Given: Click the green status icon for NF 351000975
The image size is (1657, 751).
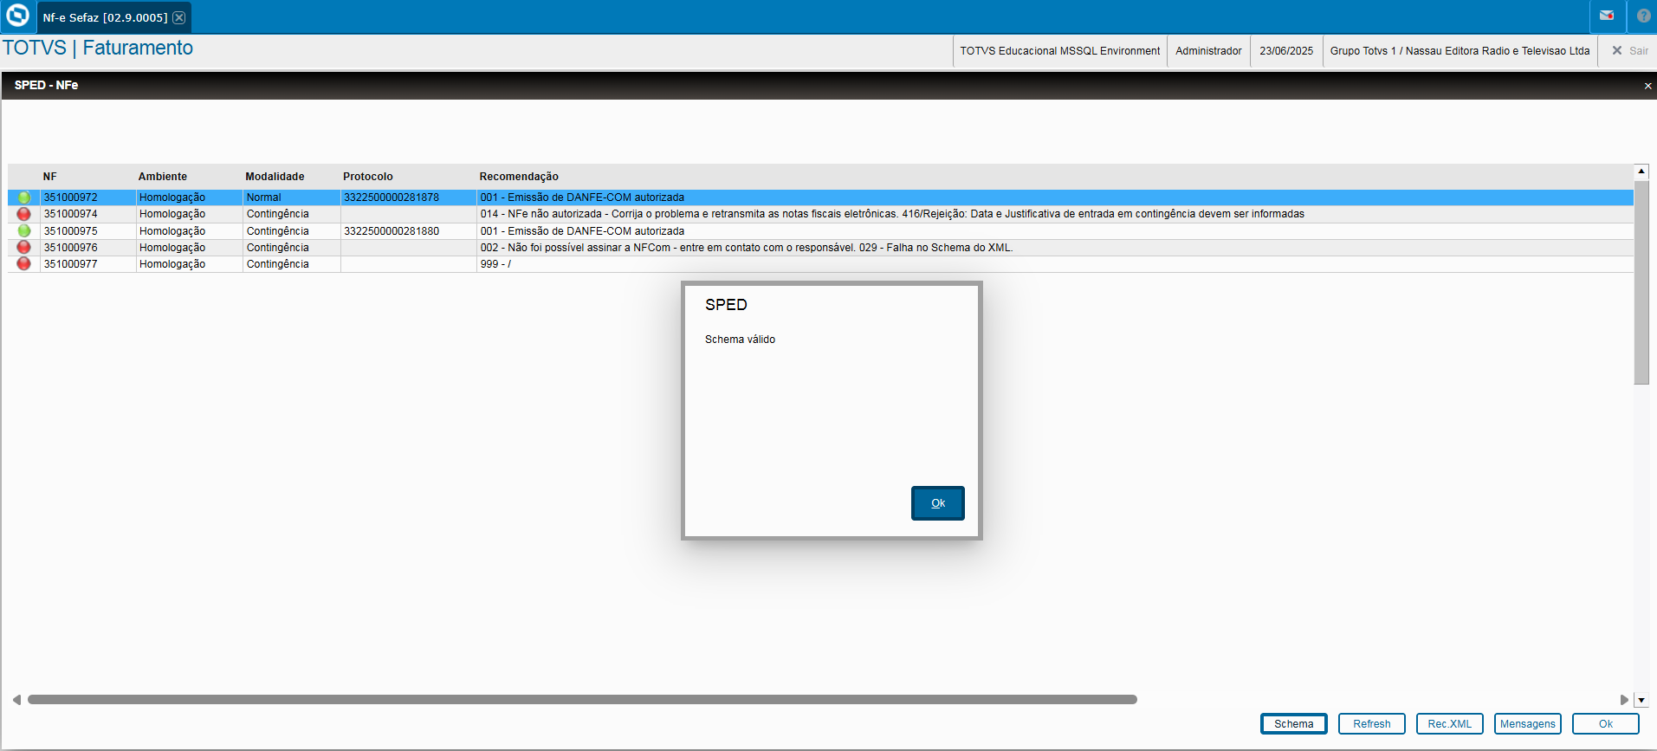Looking at the screenshot, I should tap(24, 231).
